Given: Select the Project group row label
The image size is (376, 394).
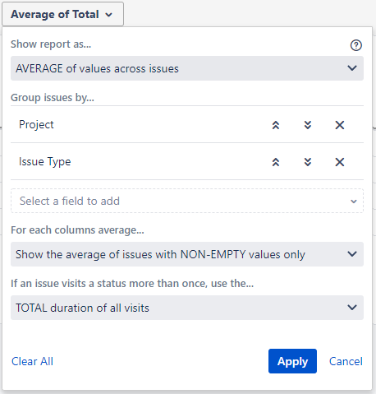Looking at the screenshot, I should pyautogui.click(x=36, y=125).
